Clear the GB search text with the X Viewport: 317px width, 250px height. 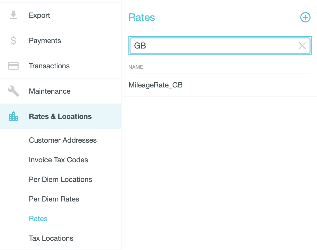click(302, 46)
